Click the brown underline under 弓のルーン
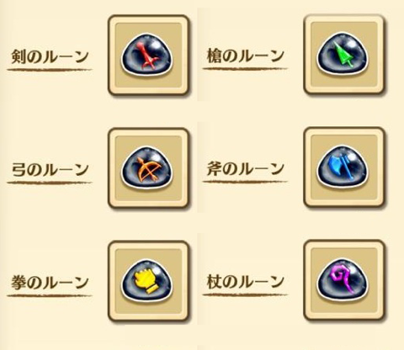This screenshot has height=350, width=404. [50, 183]
